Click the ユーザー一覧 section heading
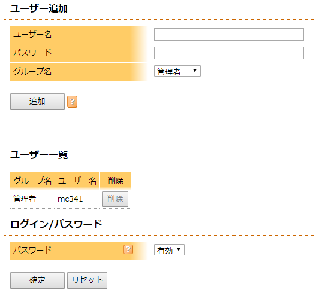314x293 pixels. (39, 155)
